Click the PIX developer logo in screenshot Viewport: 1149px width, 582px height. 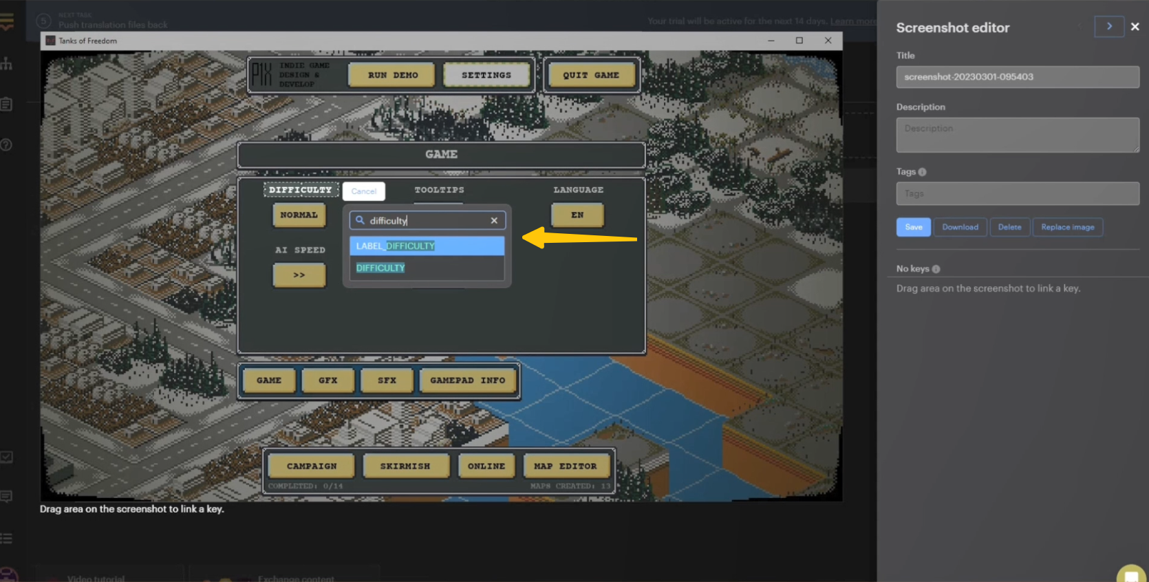pos(261,74)
